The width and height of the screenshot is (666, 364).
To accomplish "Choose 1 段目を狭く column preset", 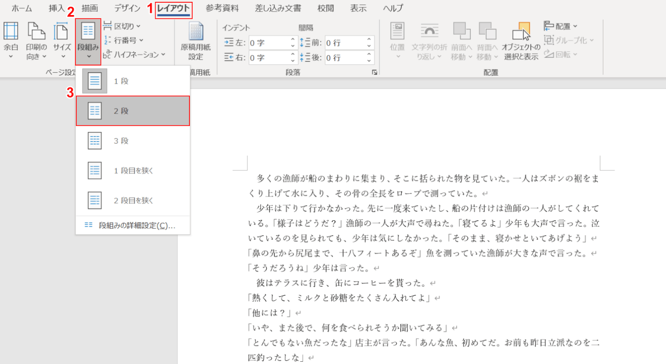I will point(133,170).
